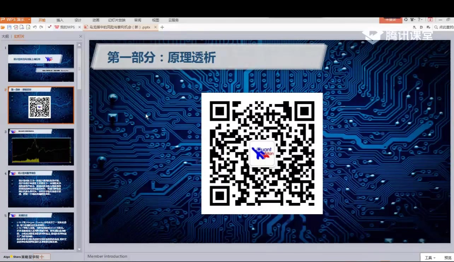Open the 设计 ribbon tab

[78, 20]
